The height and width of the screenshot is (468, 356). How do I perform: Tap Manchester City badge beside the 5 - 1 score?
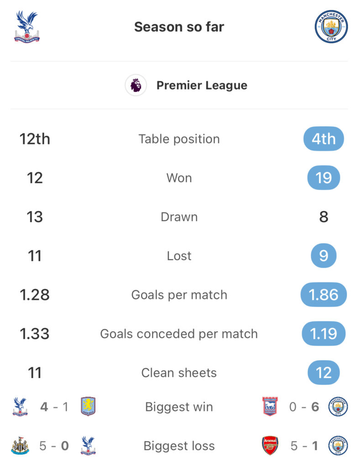[338, 446]
